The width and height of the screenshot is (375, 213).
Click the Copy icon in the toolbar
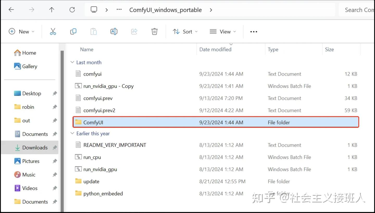tap(73, 31)
